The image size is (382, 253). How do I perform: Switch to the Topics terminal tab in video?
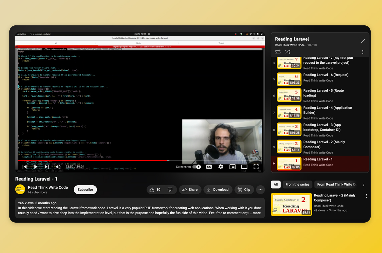[x=221, y=43]
